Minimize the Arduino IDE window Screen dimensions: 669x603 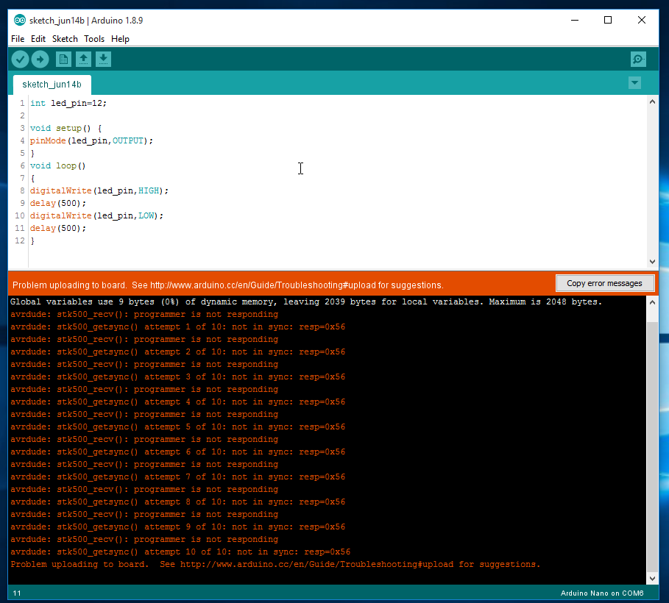tap(575, 20)
